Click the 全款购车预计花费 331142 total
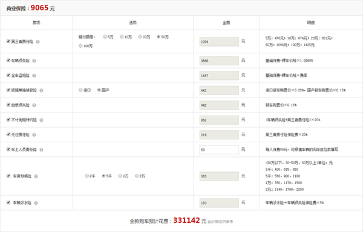The image size is (363, 232). (x=168, y=220)
